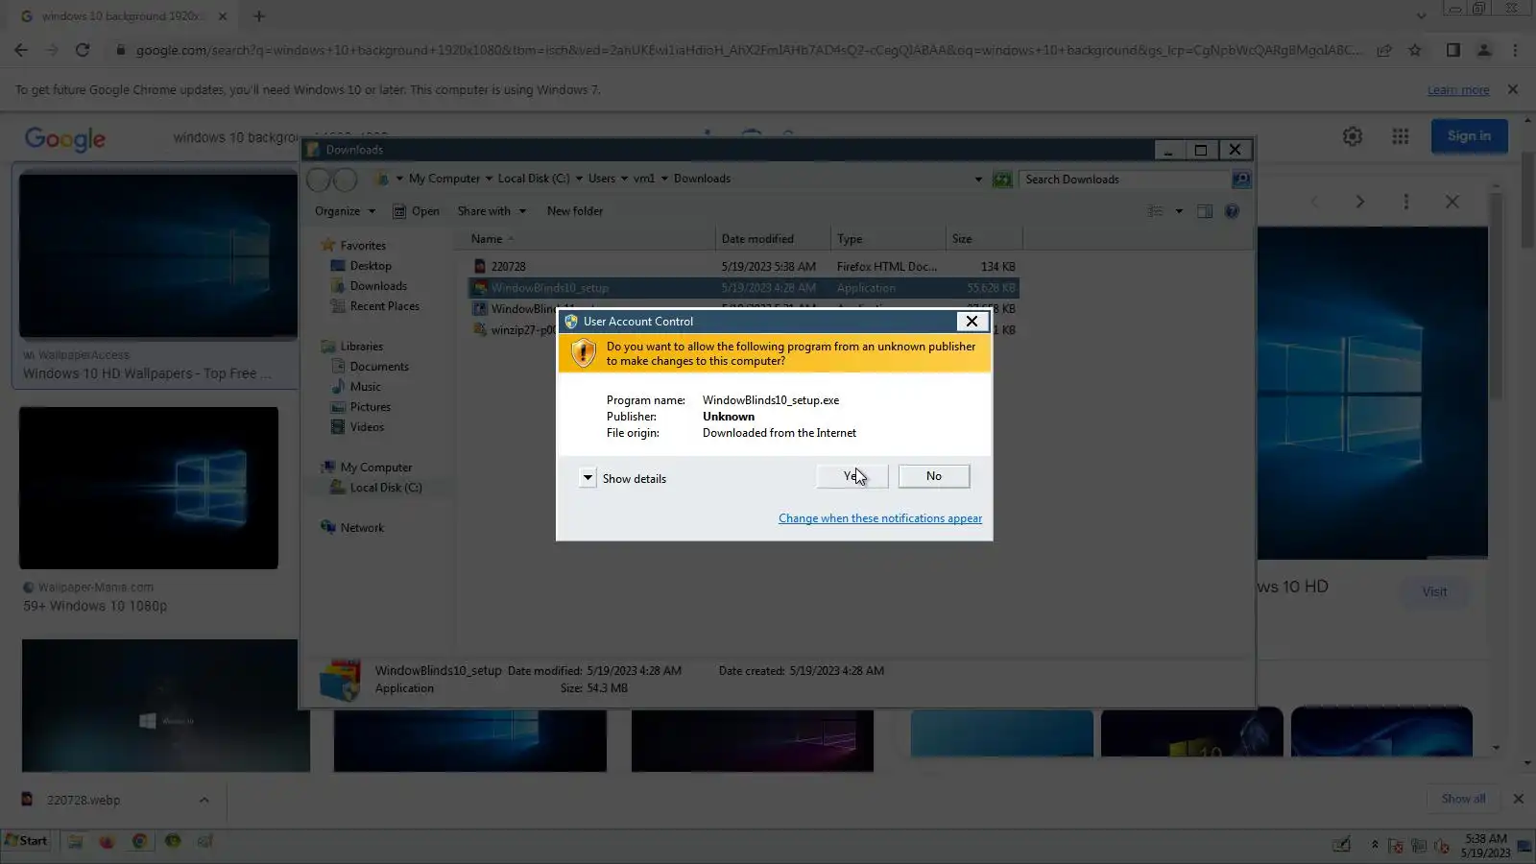Click New folder in Explorer toolbar

(x=575, y=211)
